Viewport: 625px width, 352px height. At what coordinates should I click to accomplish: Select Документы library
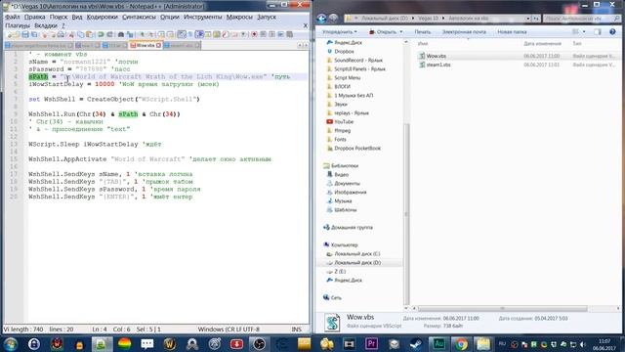[x=347, y=183]
